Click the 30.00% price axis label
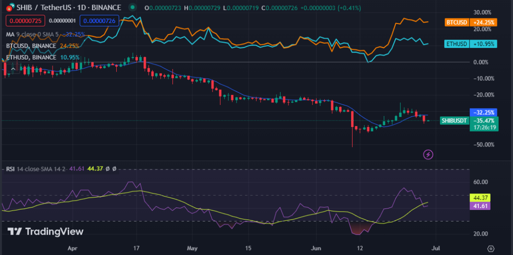Image resolution: width=513 pixels, height=255 pixels. 481,12
